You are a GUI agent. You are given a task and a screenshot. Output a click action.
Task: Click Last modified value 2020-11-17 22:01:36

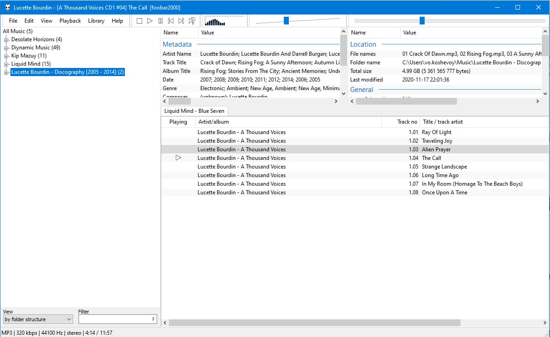[x=426, y=80]
